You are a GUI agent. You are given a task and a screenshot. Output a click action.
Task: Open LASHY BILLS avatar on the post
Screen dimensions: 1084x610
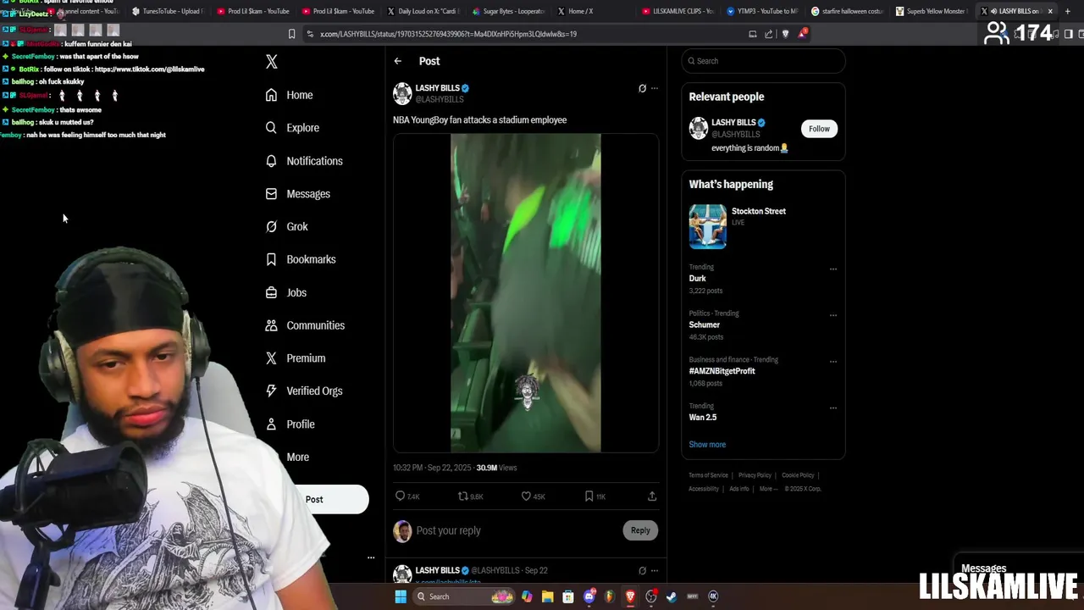coord(402,93)
